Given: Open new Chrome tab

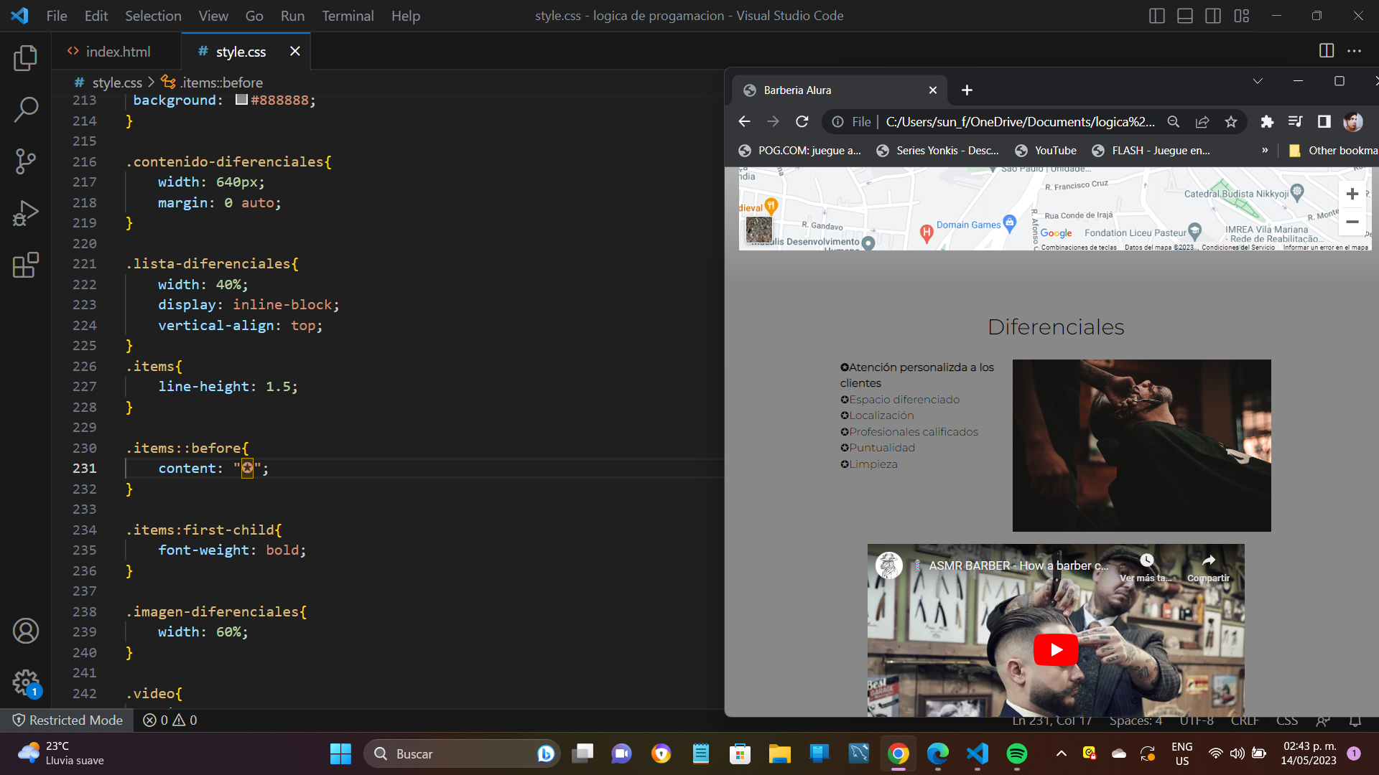Looking at the screenshot, I should (967, 90).
